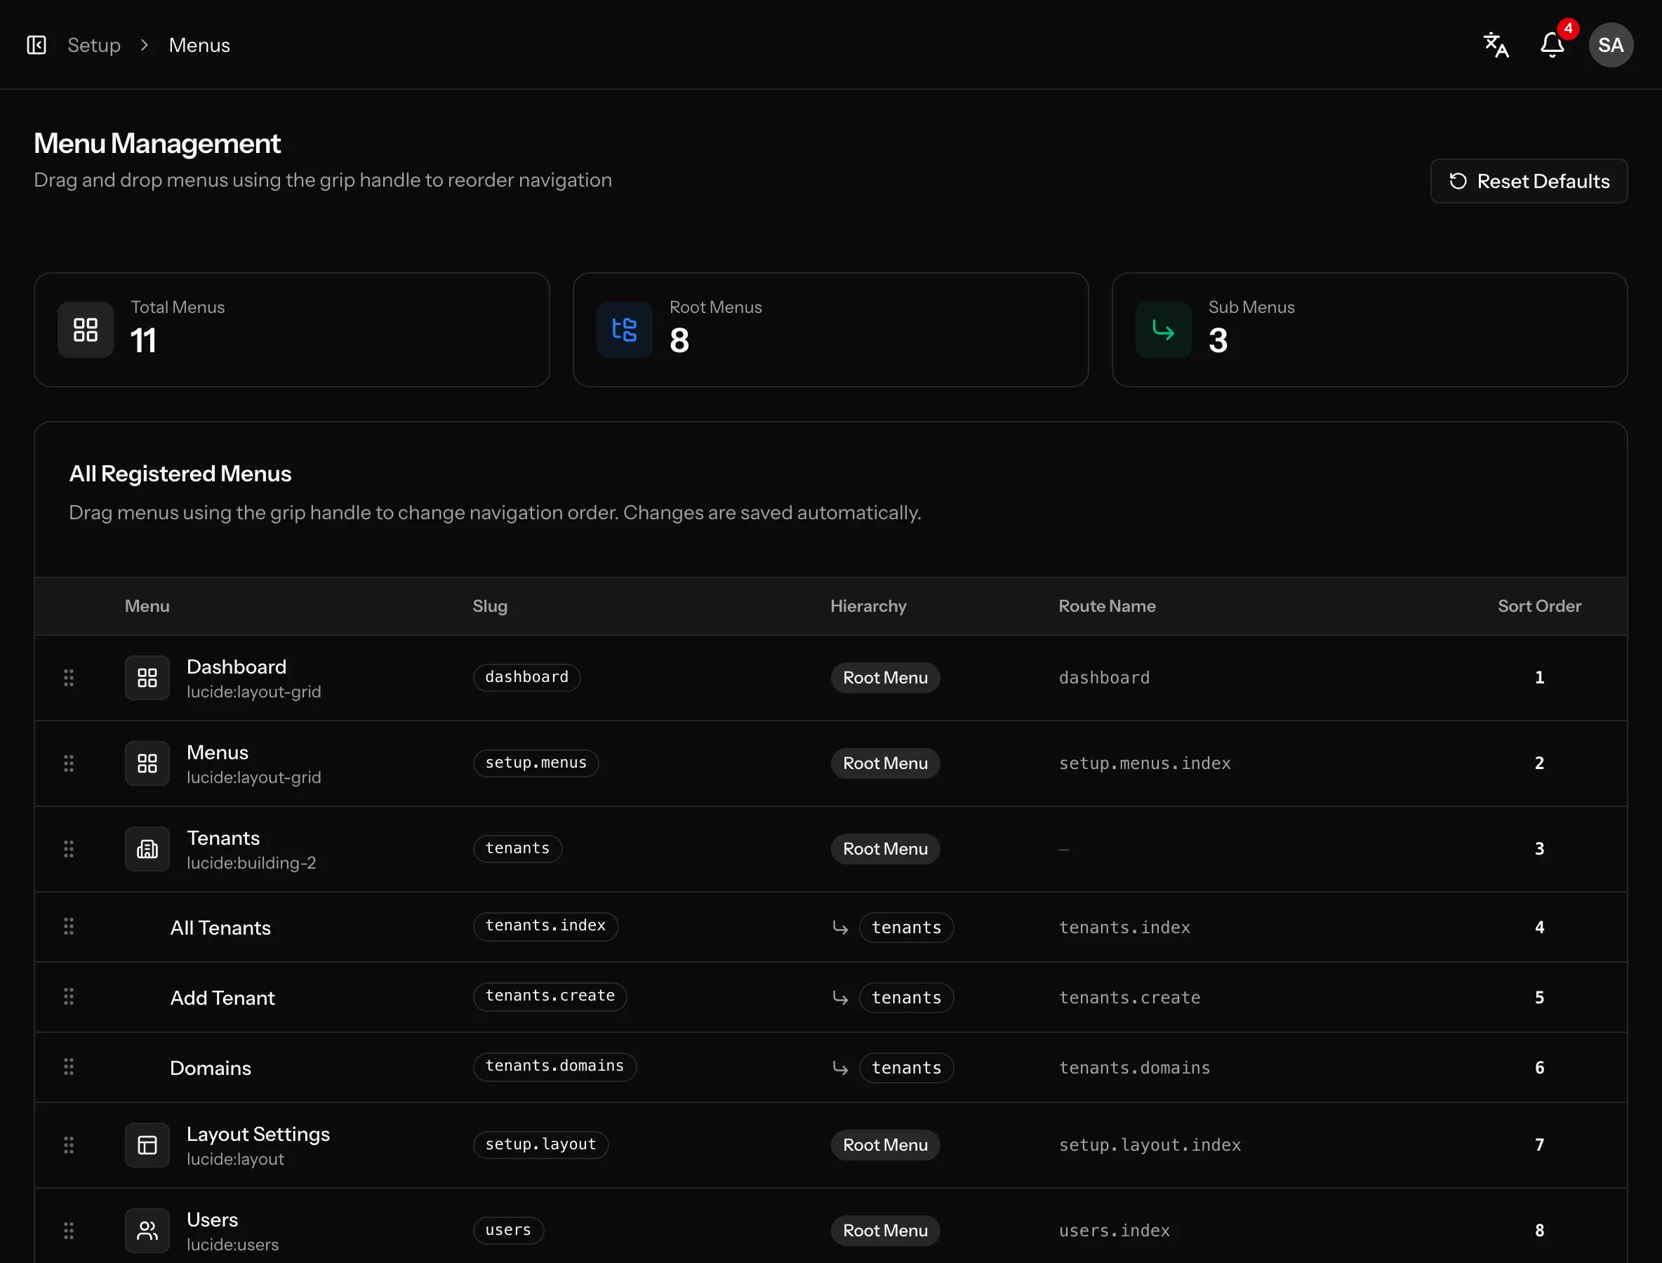Screen dimensions: 1662x1263
Task: Click the Route Name column header
Action: pos(1107,606)
